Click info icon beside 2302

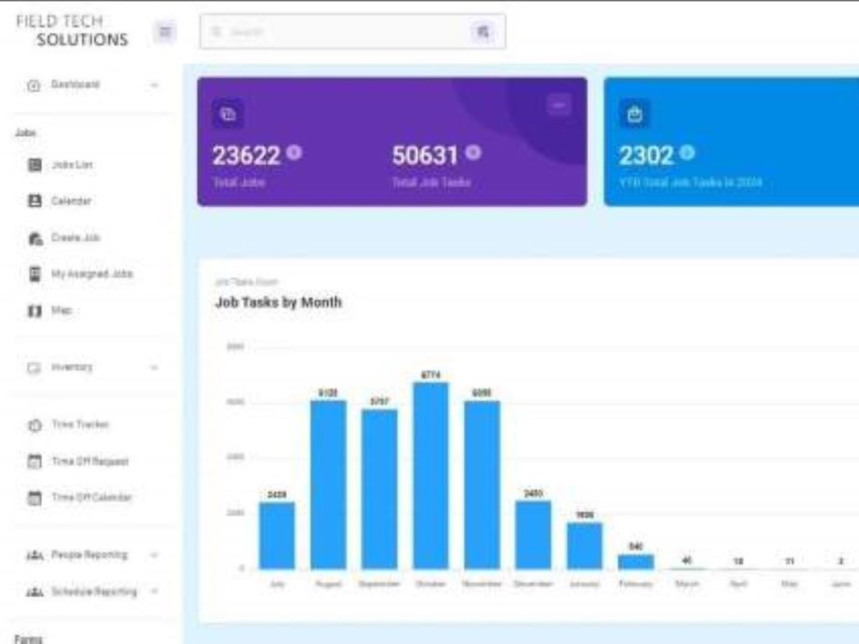(x=687, y=152)
